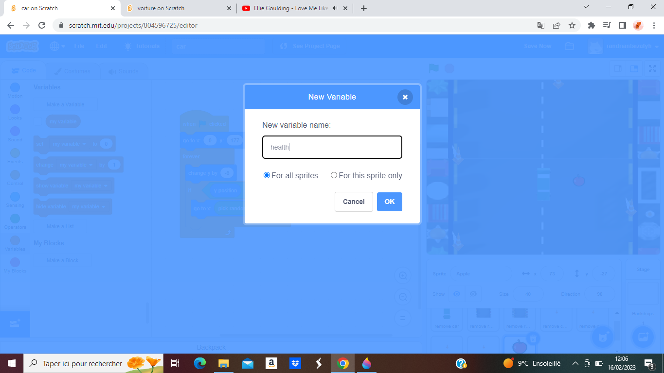Viewport: 664px width, 373px height.
Task: Open the language globe menu
Action: coord(57,46)
